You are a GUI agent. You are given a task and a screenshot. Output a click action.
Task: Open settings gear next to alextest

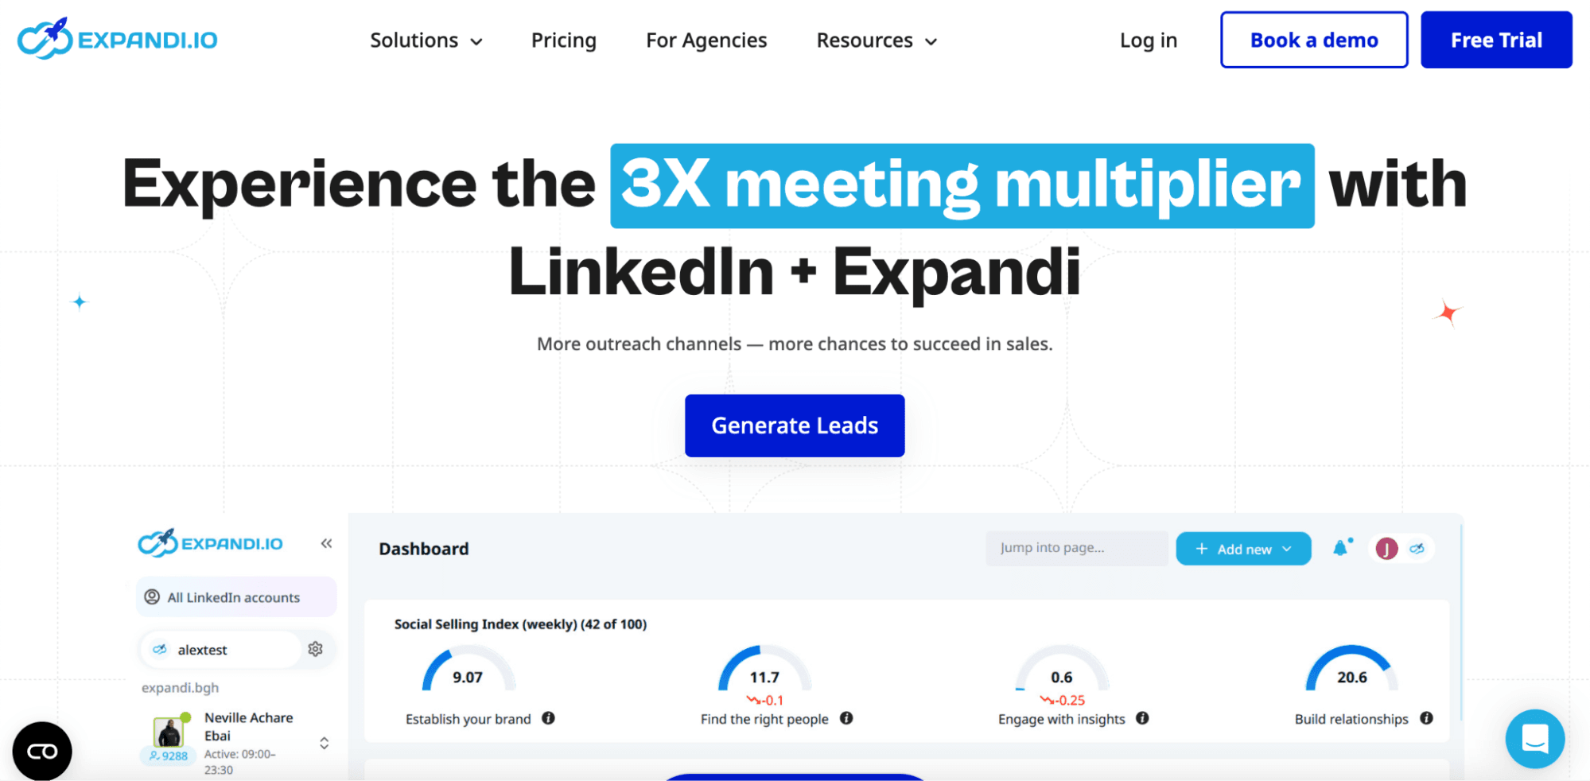[x=316, y=649]
